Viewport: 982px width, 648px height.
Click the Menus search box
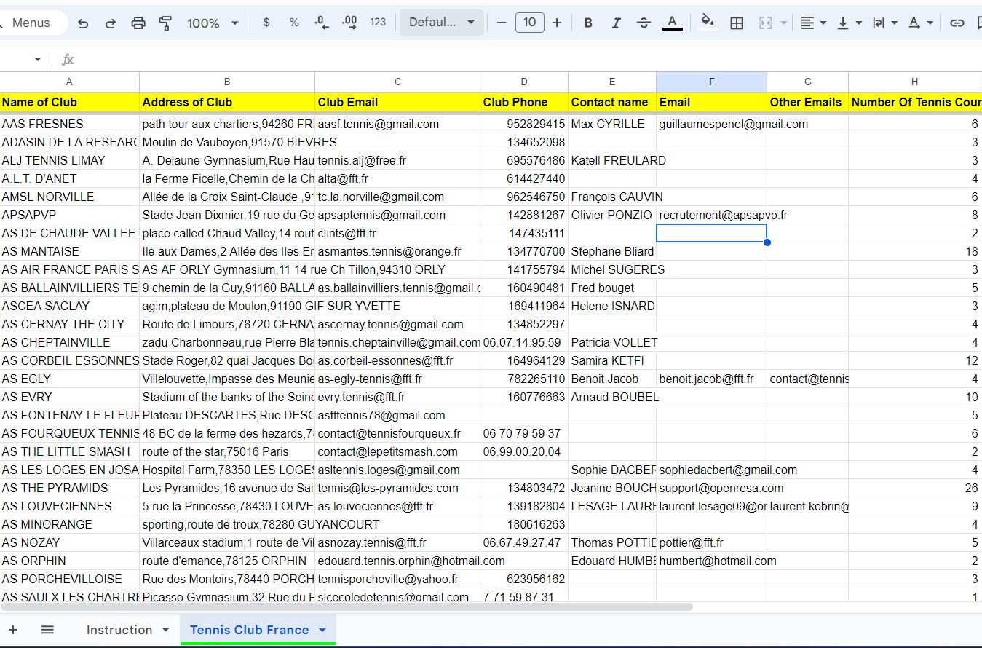[32, 23]
